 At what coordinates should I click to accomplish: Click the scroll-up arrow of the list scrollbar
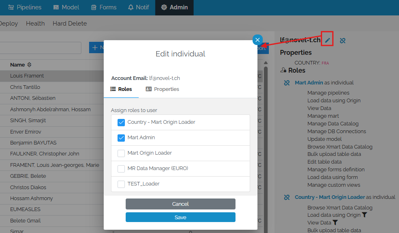tap(266, 63)
